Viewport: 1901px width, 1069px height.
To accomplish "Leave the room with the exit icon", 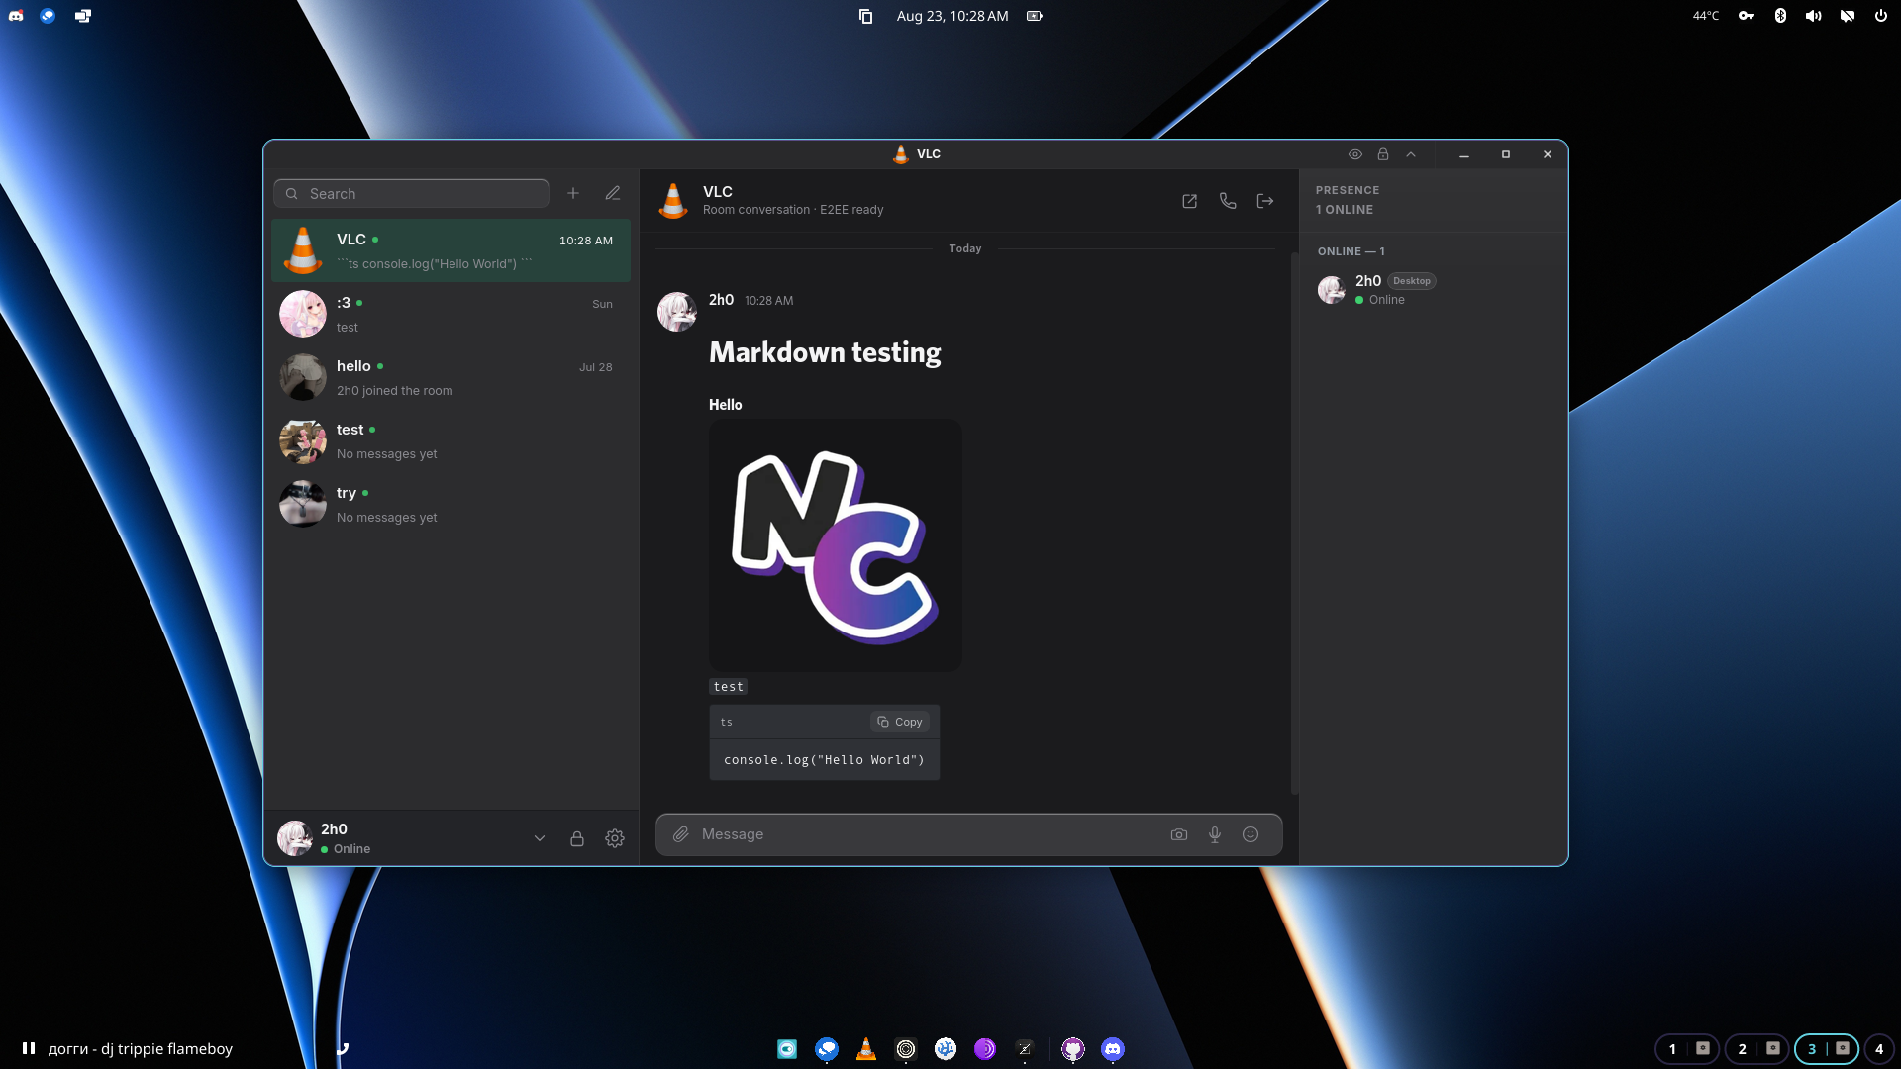I will (1265, 201).
